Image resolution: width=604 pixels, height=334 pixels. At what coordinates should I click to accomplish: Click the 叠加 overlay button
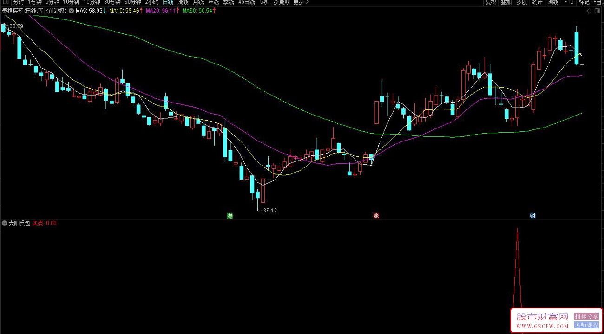pyautogui.click(x=506, y=2)
